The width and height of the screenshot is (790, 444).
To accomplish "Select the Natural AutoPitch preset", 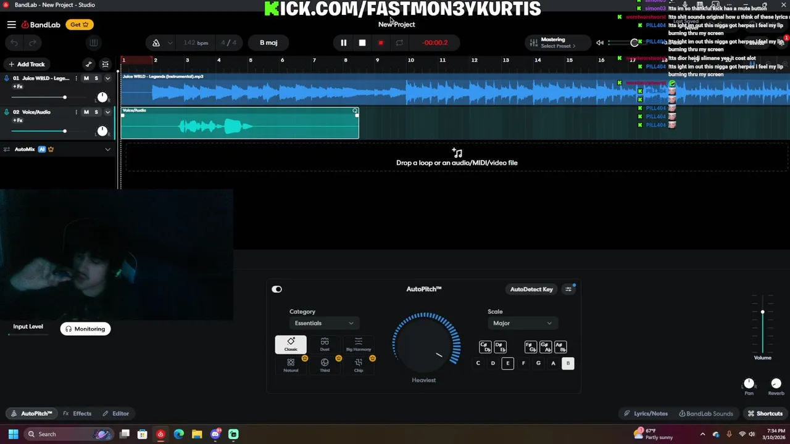I will (291, 365).
